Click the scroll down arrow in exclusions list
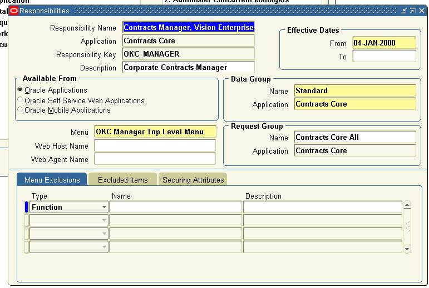The width and height of the screenshot is (429, 288). (407, 249)
